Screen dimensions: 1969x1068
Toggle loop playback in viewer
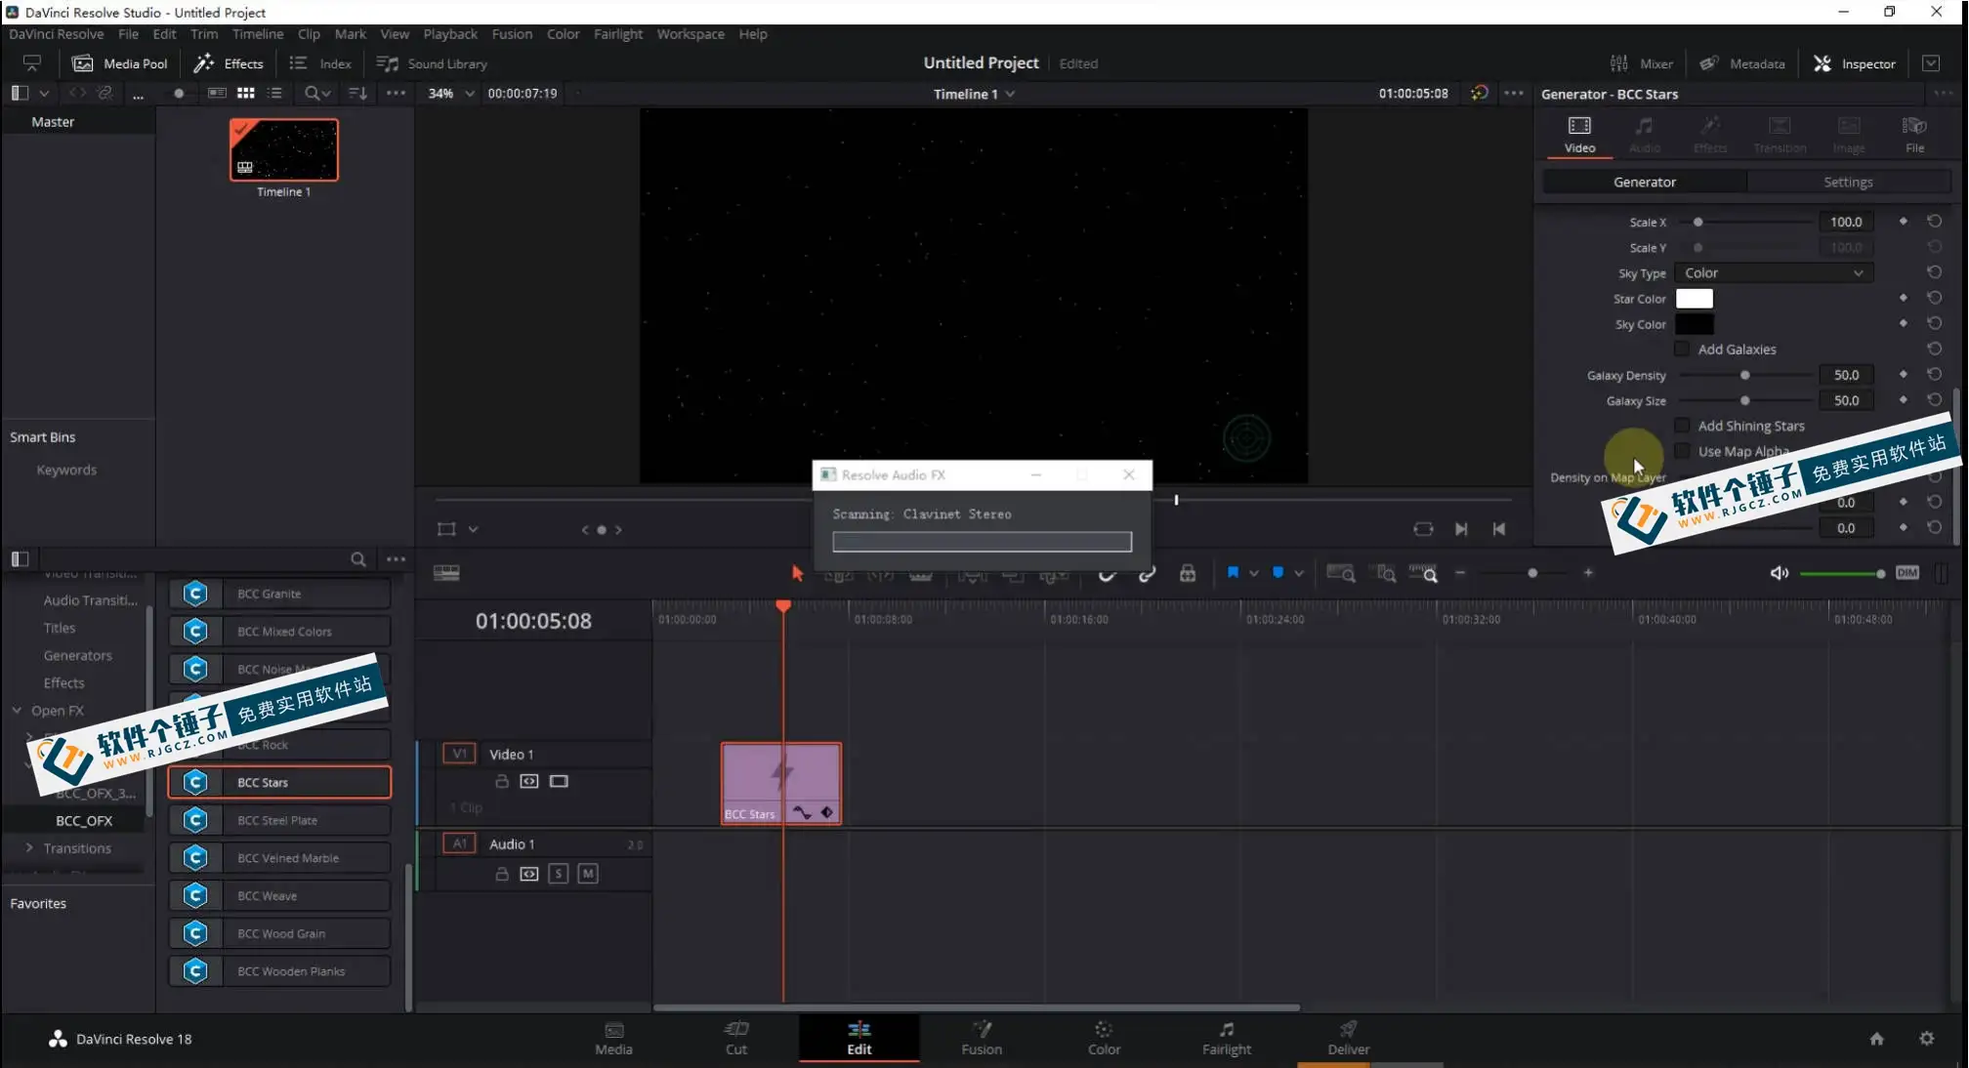click(1423, 529)
